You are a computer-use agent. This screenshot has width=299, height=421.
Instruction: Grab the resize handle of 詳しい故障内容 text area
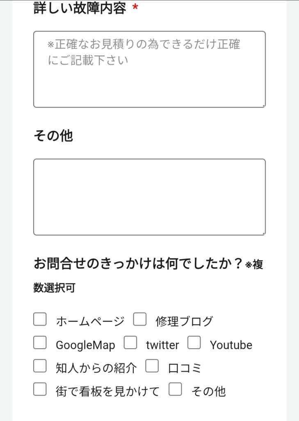point(263,106)
